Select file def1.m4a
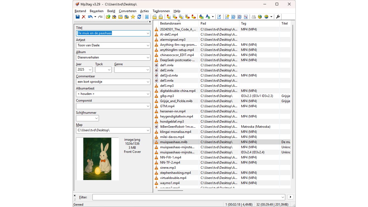Screen dimensions: 368x207 click(x=167, y=65)
